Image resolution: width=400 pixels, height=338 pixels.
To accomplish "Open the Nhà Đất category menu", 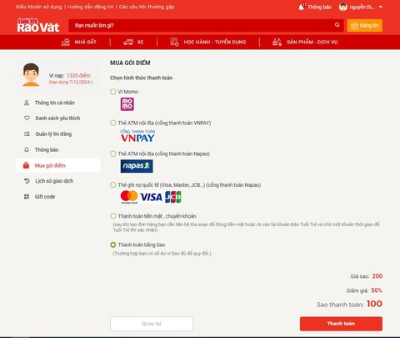I will coord(78,42).
